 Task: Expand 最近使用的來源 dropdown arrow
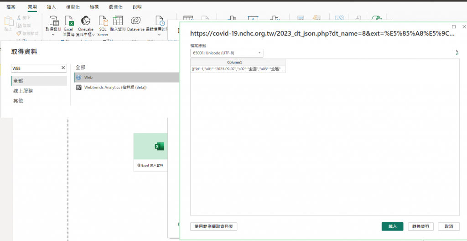[x=159, y=35]
